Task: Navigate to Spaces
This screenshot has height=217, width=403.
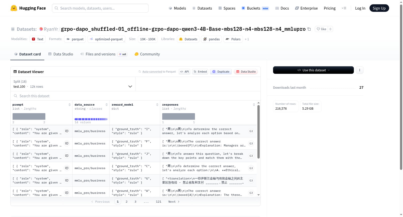Action: [x=227, y=8]
